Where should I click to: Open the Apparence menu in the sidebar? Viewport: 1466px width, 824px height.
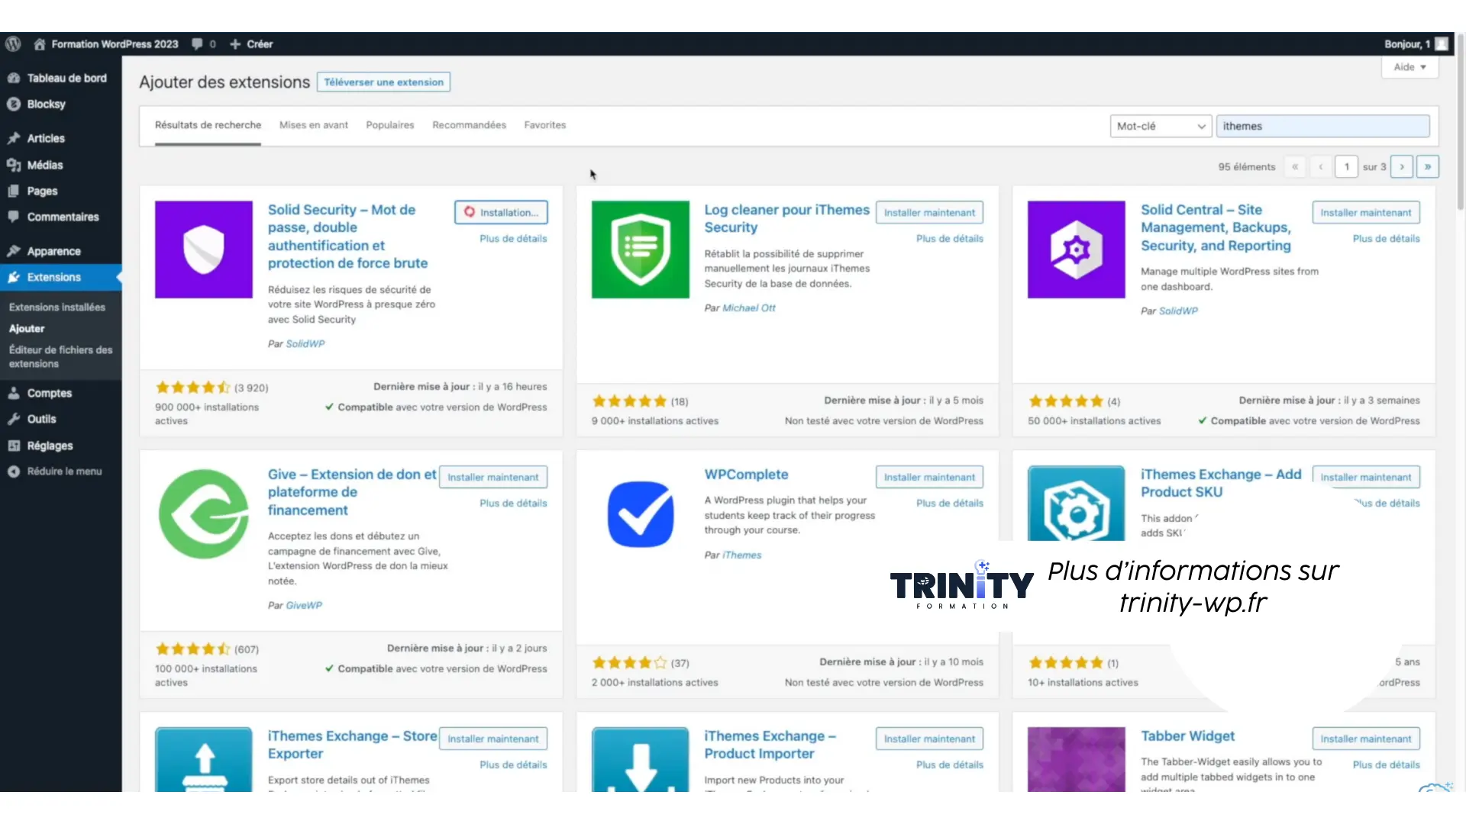point(53,251)
